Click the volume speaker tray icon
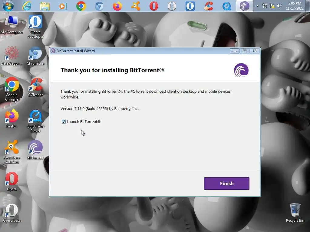Viewport: 310px width, 232px height. [279, 6]
